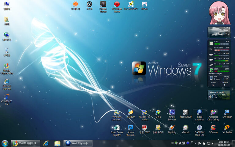Open the Ender Server Registry icon
The width and height of the screenshot is (235, 147).
[117, 130]
